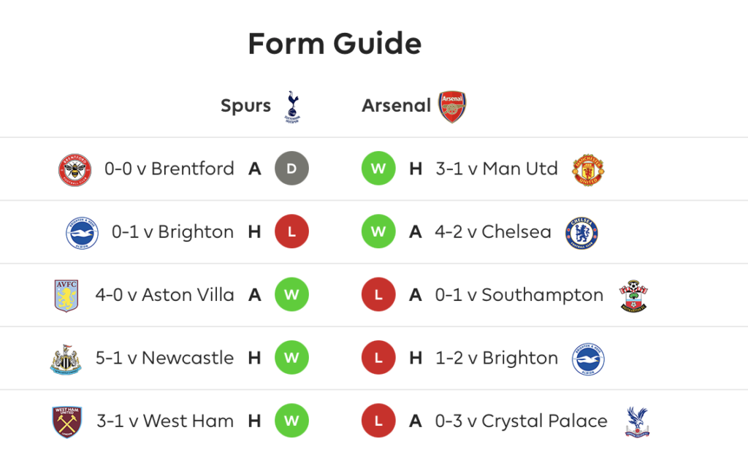Click the green W next to 3-1 v Man Utd
This screenshot has height=452, width=748.
378,168
